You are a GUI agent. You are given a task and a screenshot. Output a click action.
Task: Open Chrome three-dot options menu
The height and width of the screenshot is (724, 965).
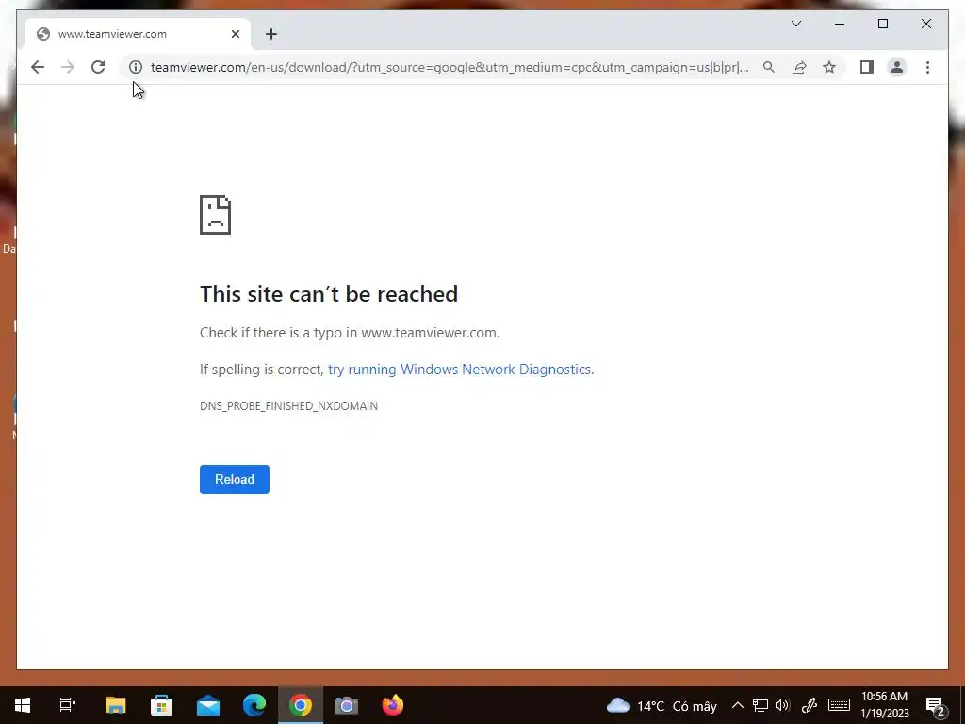[927, 67]
